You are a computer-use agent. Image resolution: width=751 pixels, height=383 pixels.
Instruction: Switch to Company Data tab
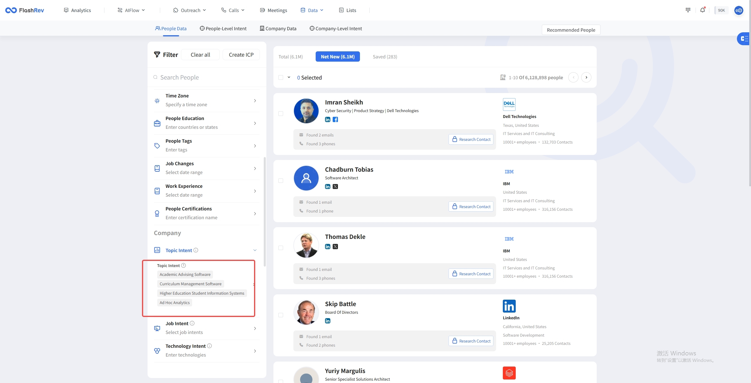pyautogui.click(x=278, y=28)
